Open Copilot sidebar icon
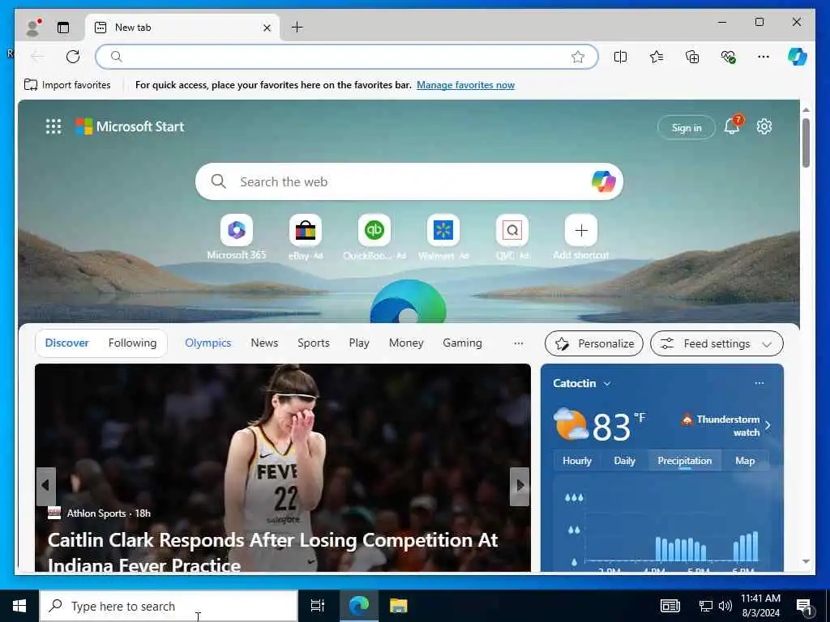This screenshot has height=622, width=830. point(798,57)
